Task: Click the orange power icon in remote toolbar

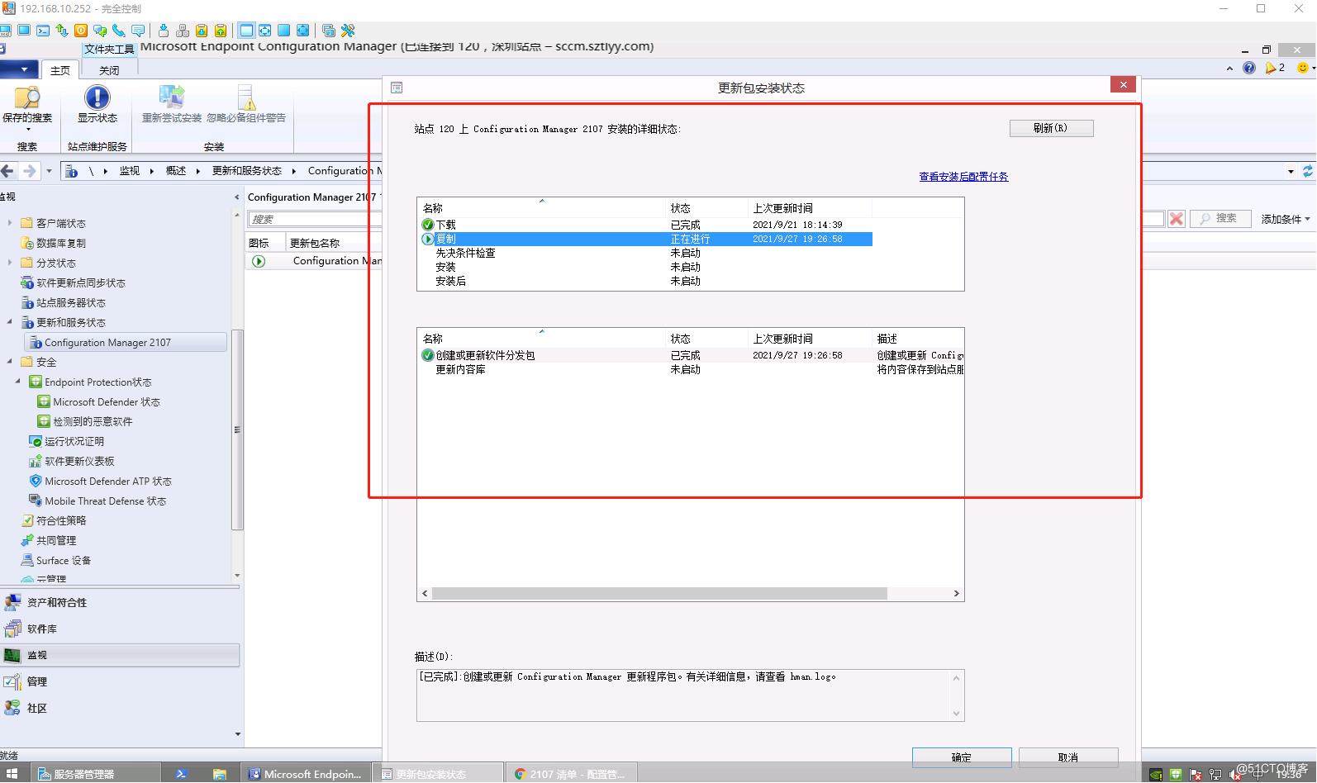Action: [81, 31]
